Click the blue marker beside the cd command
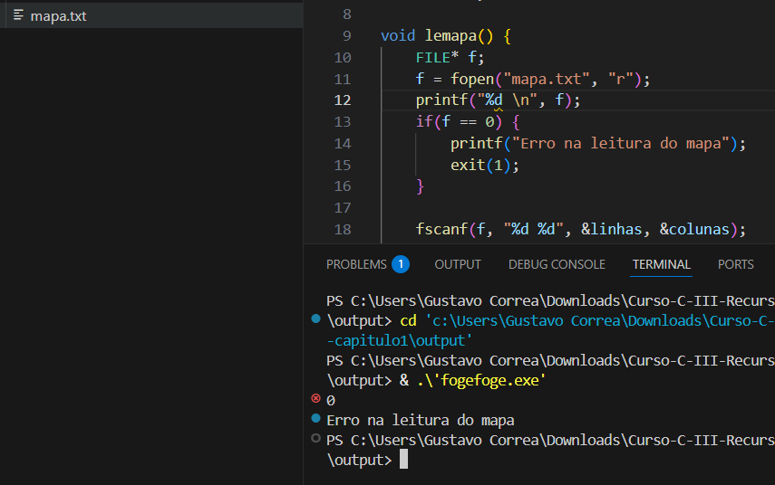 click(315, 319)
